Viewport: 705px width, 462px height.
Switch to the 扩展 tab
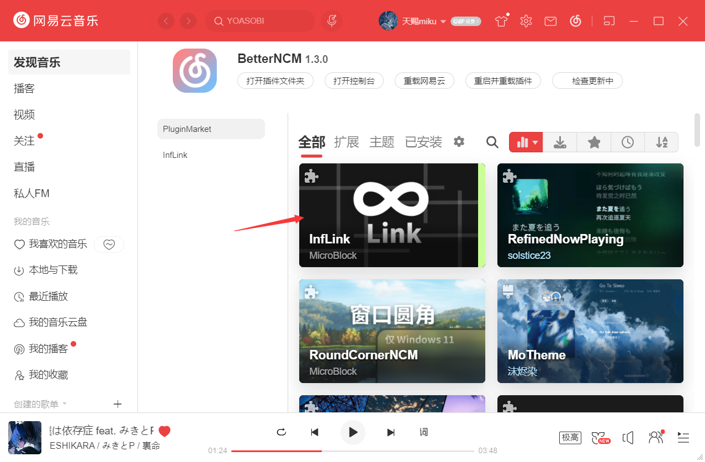(347, 142)
